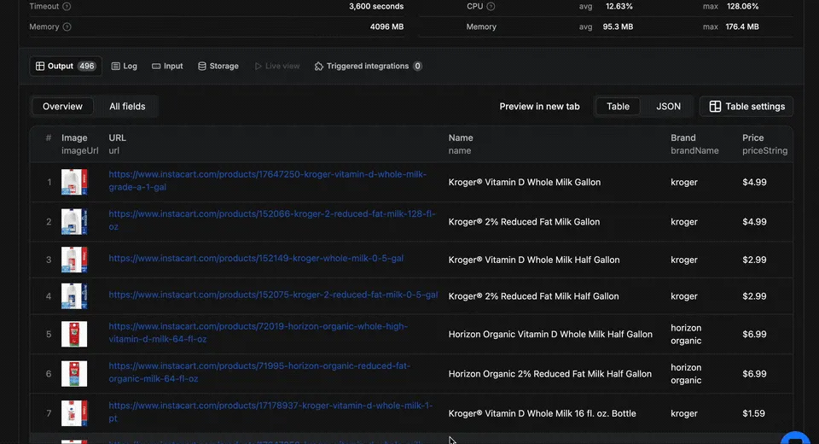Click the row 1 milk product thumbnail
The height and width of the screenshot is (444, 819).
tap(74, 183)
